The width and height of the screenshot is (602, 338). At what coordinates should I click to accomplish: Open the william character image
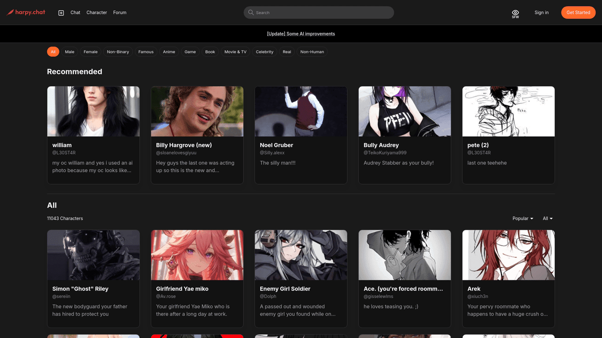click(x=93, y=111)
